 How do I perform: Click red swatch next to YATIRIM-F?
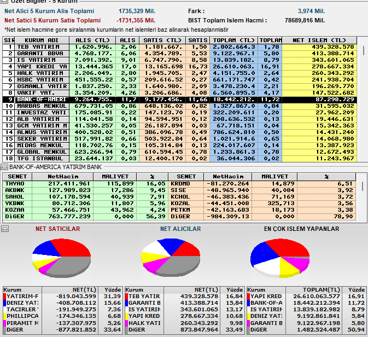coord(5,297)
